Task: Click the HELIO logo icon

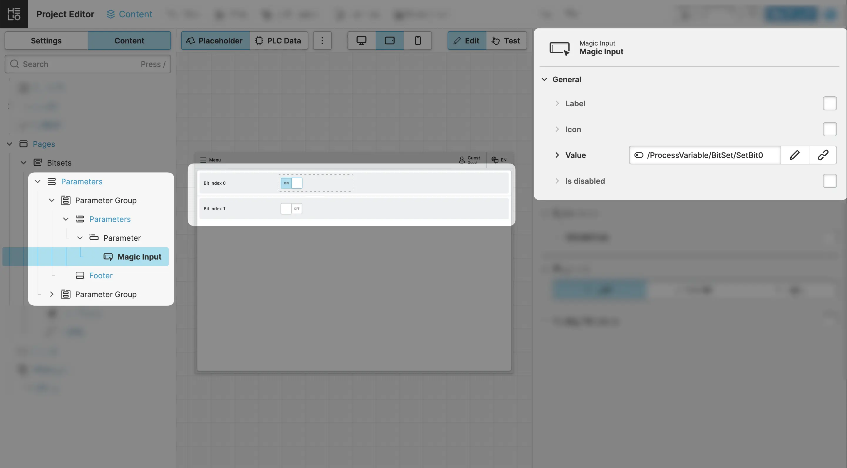Action: [x=14, y=14]
